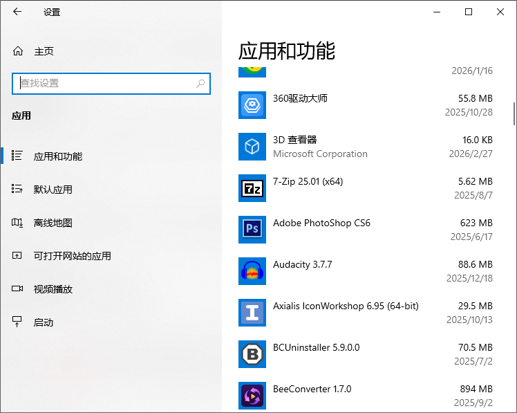The width and height of the screenshot is (517, 413).
Task: Open 视频播放 in the sidebar
Action: coord(111,289)
